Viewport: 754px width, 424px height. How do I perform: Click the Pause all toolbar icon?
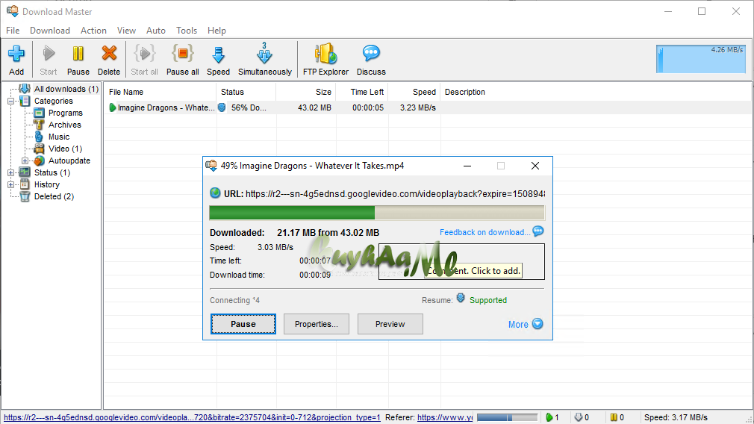tap(183, 54)
